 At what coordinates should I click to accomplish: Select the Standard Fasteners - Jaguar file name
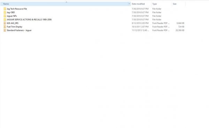[19, 30]
